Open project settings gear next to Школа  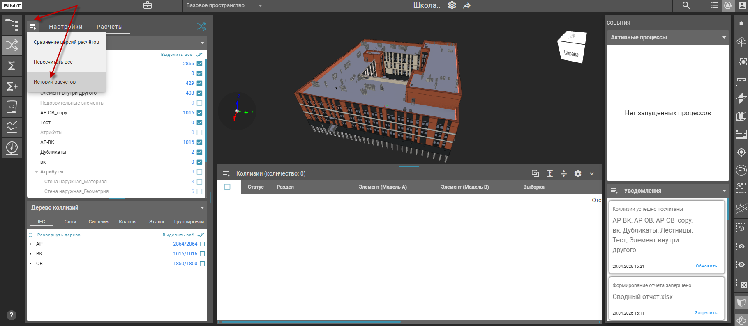(452, 5)
